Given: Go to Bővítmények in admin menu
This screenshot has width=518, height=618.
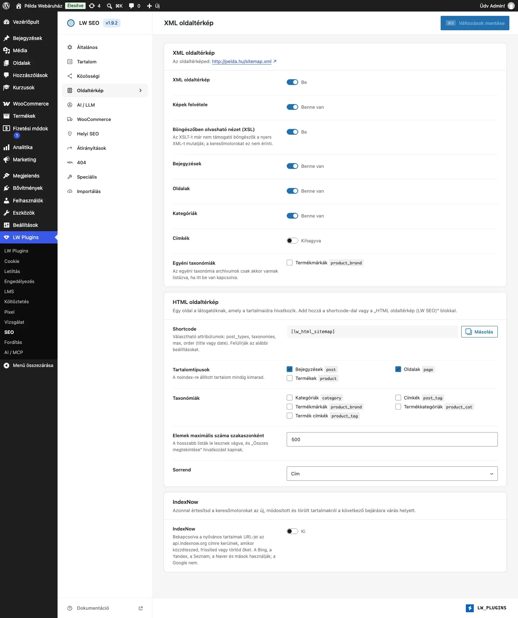Looking at the screenshot, I should pyautogui.click(x=29, y=188).
